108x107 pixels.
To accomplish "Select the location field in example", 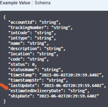I will tap(33, 54).
